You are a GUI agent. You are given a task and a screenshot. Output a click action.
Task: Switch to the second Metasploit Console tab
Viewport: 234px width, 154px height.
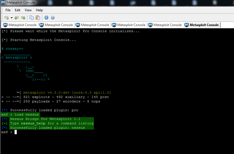pyautogui.click(x=56, y=25)
